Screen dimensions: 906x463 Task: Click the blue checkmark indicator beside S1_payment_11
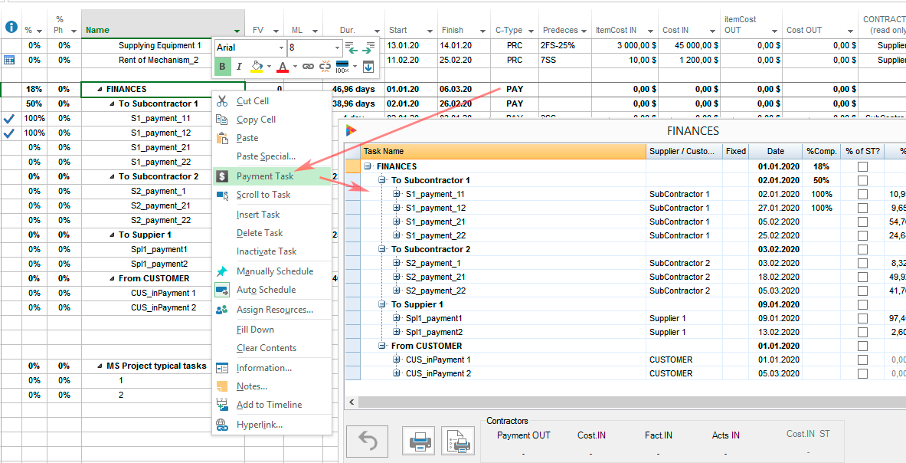click(9, 119)
